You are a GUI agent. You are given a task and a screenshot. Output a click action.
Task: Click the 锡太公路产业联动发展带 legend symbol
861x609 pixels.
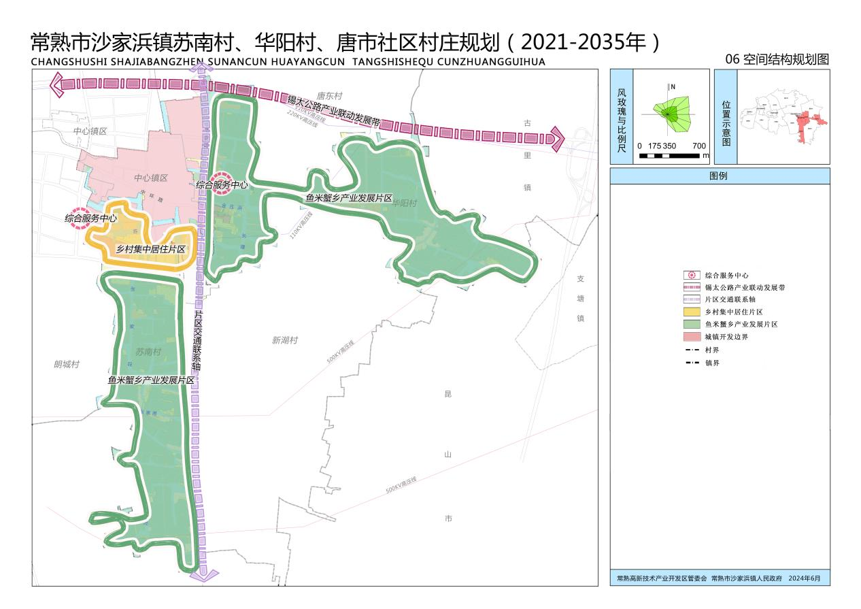692,288
